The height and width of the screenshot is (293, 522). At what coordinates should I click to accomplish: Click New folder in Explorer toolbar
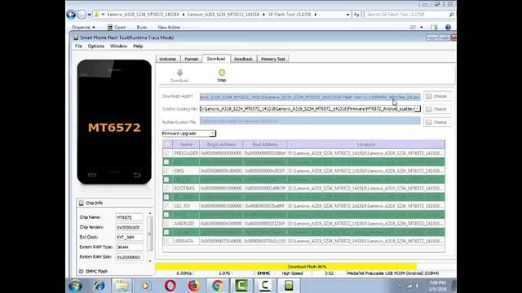[169, 27]
